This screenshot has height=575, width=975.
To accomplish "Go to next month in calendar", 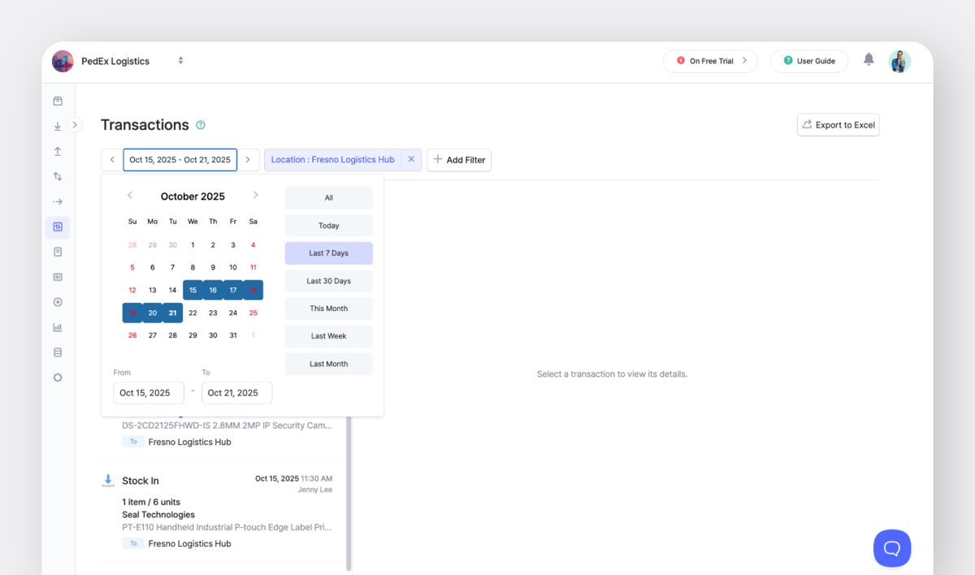I will (255, 196).
